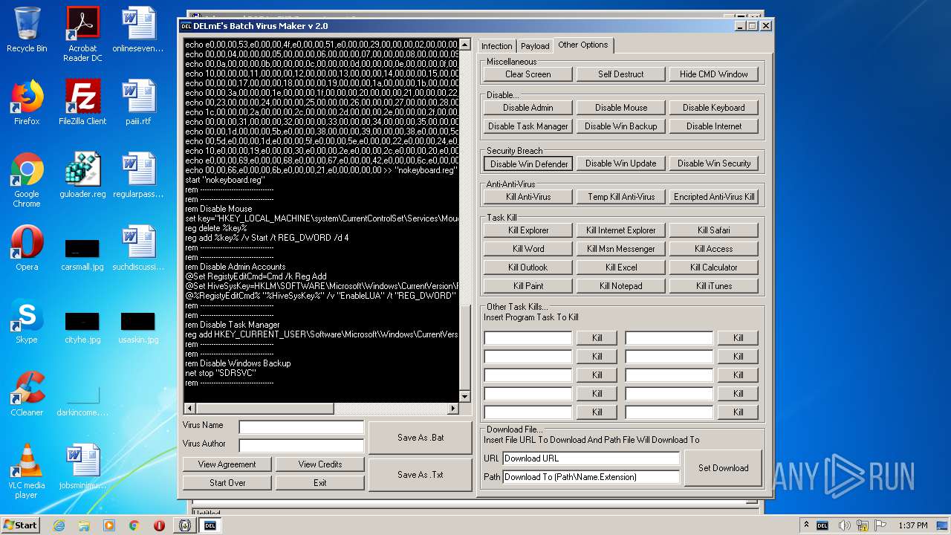
Task: Click the Disable Admin button
Action: tap(528, 108)
